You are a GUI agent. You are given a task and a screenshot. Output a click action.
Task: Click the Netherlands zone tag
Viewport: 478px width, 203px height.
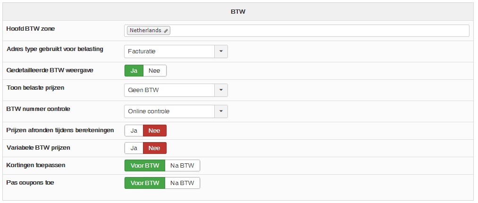[145, 31]
